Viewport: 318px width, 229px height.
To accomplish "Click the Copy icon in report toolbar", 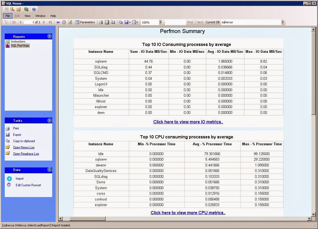I will pyautogui.click(x=120, y=22).
